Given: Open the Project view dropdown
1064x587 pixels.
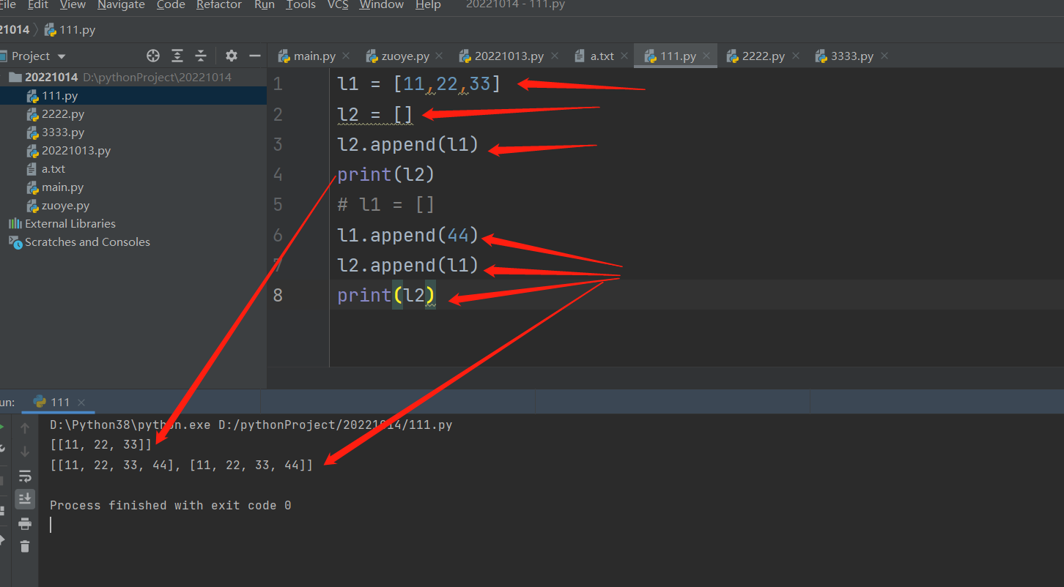Looking at the screenshot, I should click(x=62, y=56).
